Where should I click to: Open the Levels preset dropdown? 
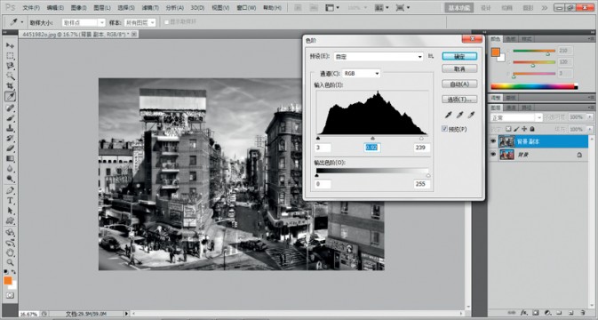(x=379, y=57)
